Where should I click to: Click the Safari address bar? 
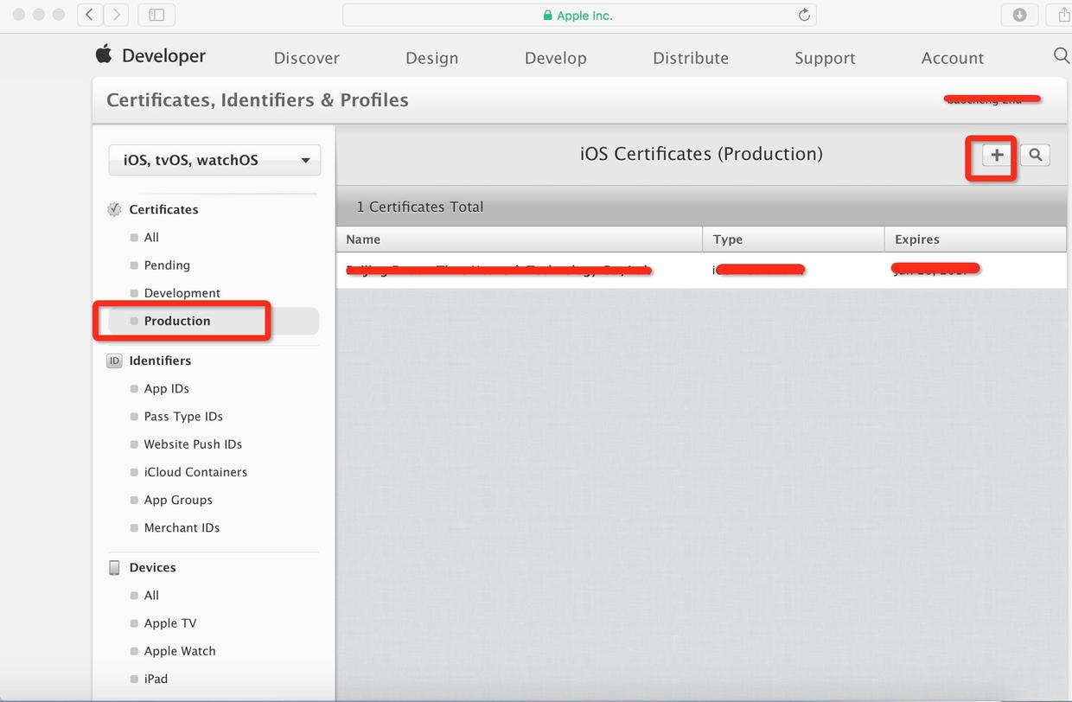tap(579, 15)
